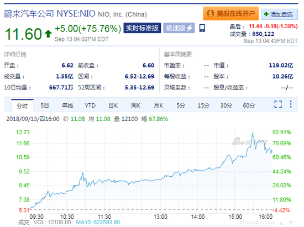The height and width of the screenshot is (227, 304).
Task: Switch to 极速版 fast version
Action: (x=179, y=28)
